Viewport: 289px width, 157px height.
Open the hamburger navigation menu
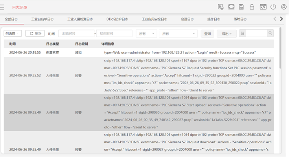2,7
